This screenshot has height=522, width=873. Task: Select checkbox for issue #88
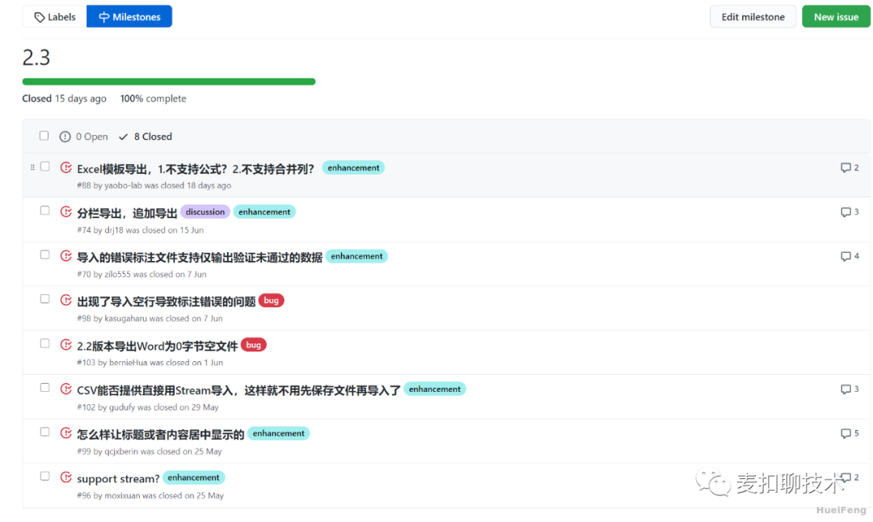[45, 166]
